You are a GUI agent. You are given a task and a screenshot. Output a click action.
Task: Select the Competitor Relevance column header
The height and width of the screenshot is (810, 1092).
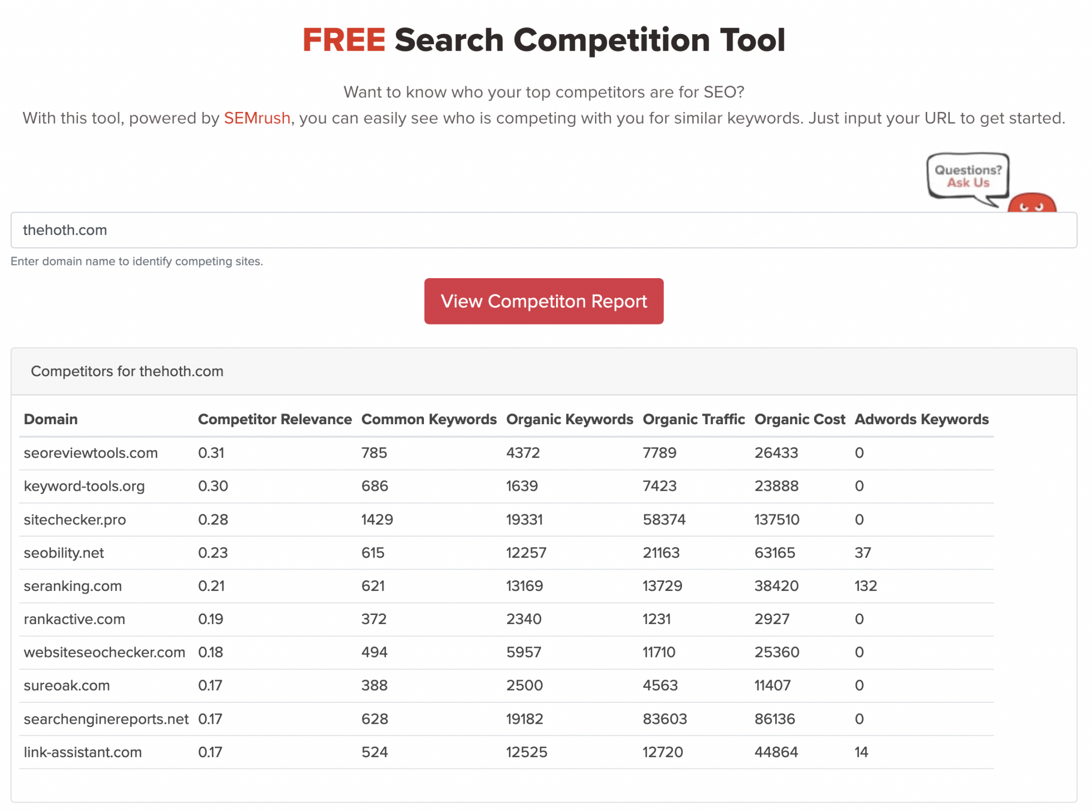tap(275, 419)
